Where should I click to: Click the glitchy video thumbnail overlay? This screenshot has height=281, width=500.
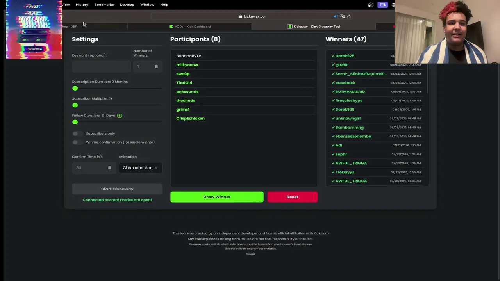click(x=34, y=30)
